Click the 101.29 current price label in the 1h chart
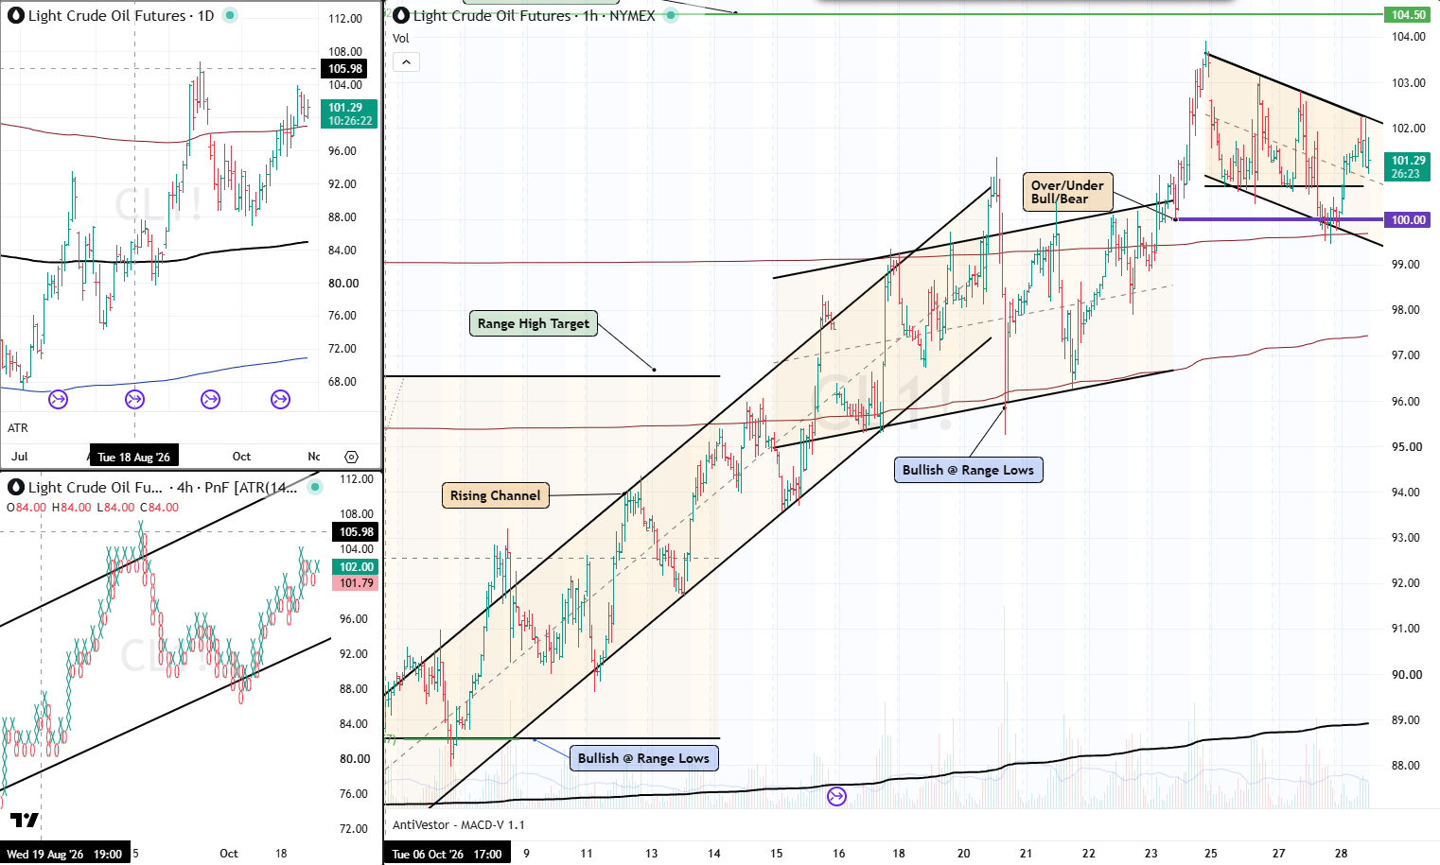 1408,166
